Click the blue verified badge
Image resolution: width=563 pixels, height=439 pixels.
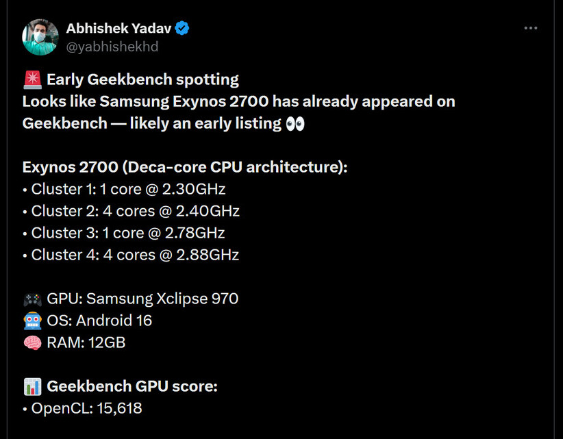tap(183, 28)
